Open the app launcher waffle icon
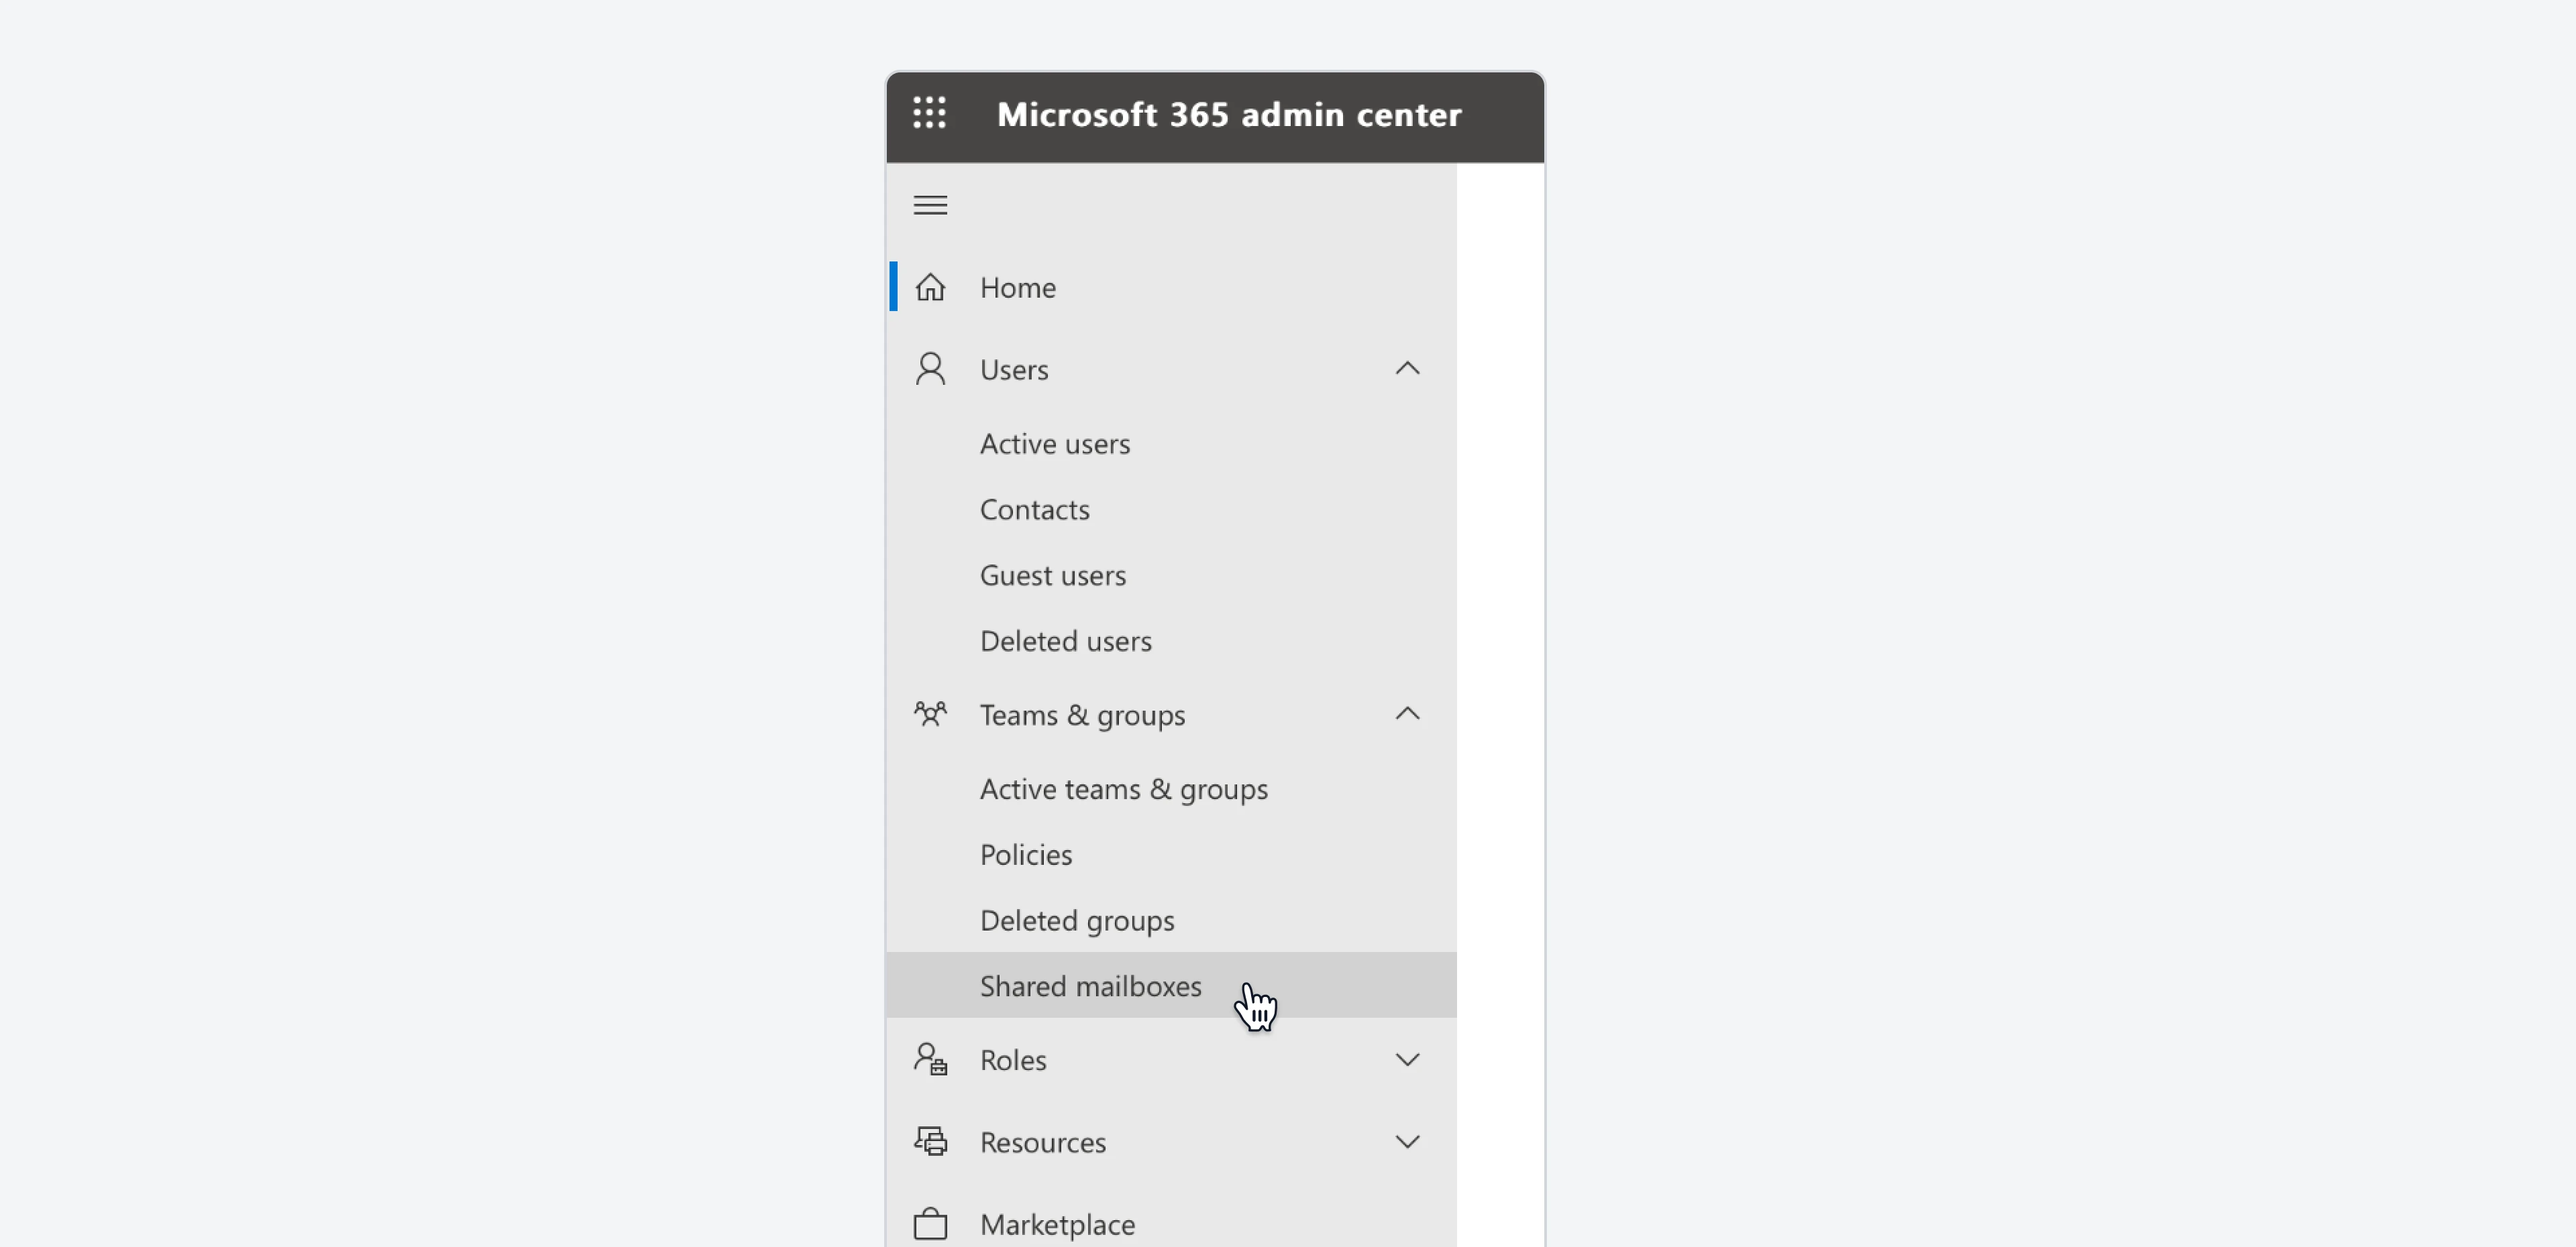The height and width of the screenshot is (1247, 2576). [929, 113]
